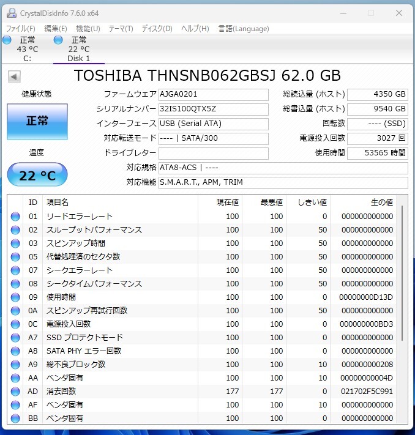This screenshot has width=415, height=435.
Task: Click power on count value 3027 回
Action: pos(378,139)
